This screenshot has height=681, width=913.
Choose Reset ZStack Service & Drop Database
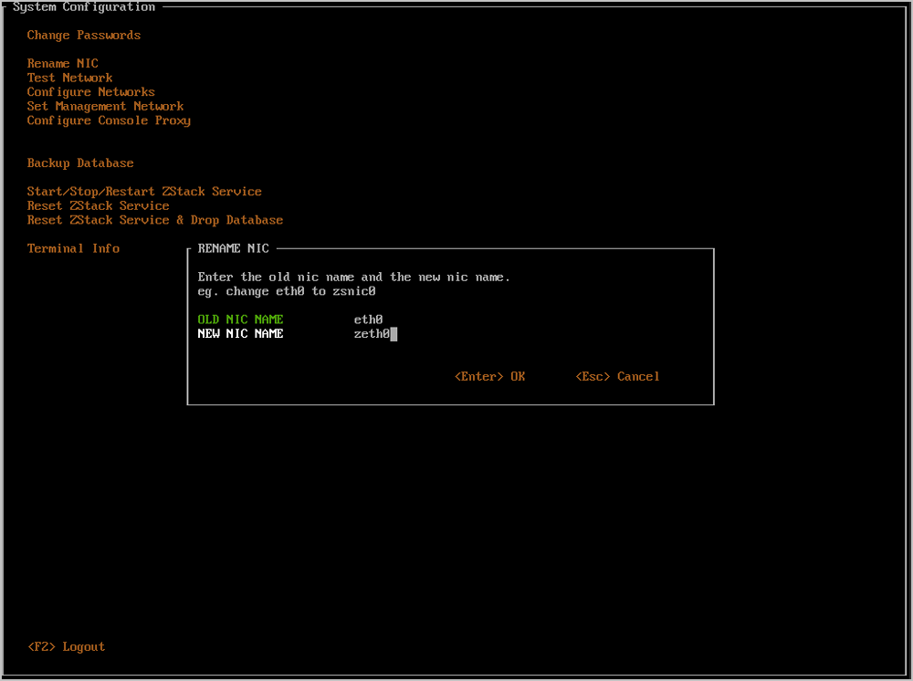154,220
